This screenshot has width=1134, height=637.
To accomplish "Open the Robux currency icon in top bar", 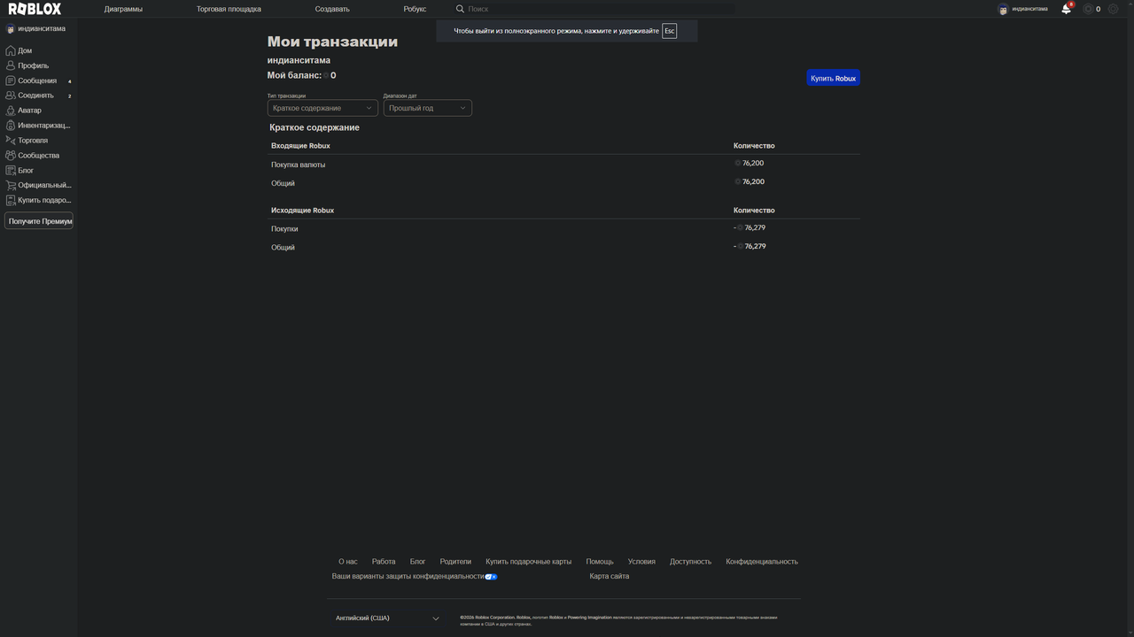I will 1090,8.
